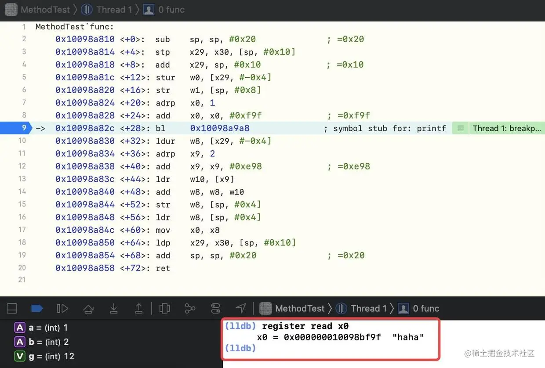The image size is (545, 368).
Task: Open Simulate Location menu
Action: click(x=241, y=308)
